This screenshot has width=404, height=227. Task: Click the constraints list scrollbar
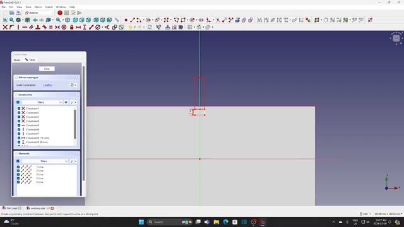[75, 124]
